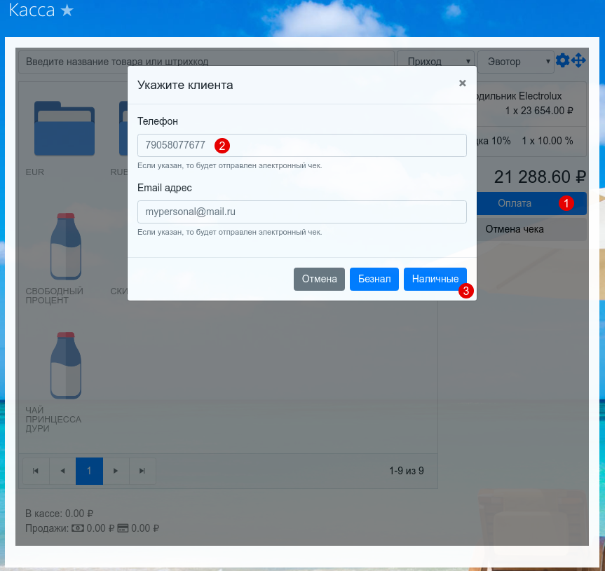Click the blue settings gear icon
Image resolution: width=605 pixels, height=571 pixels.
tap(562, 61)
